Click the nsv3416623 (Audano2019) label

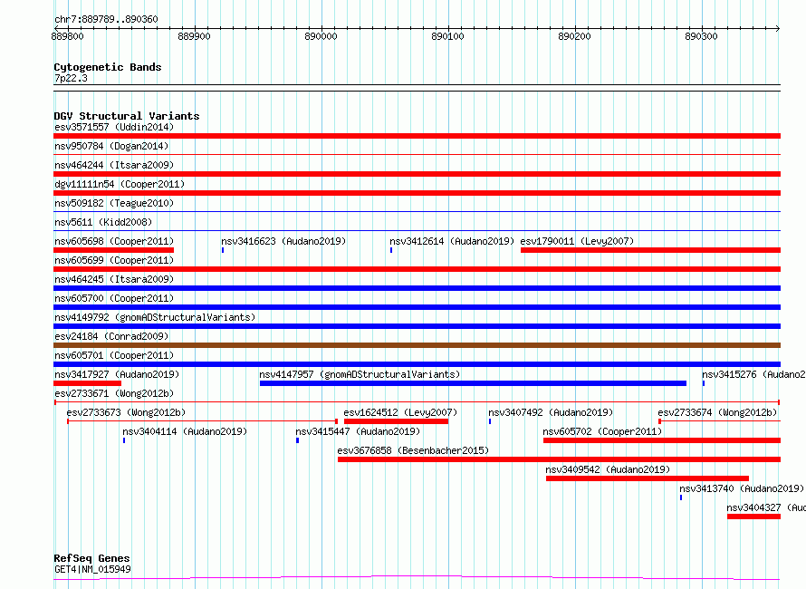coord(283,241)
